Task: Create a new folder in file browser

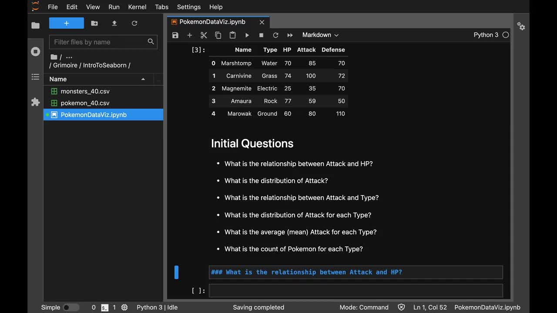Action: coord(94,23)
